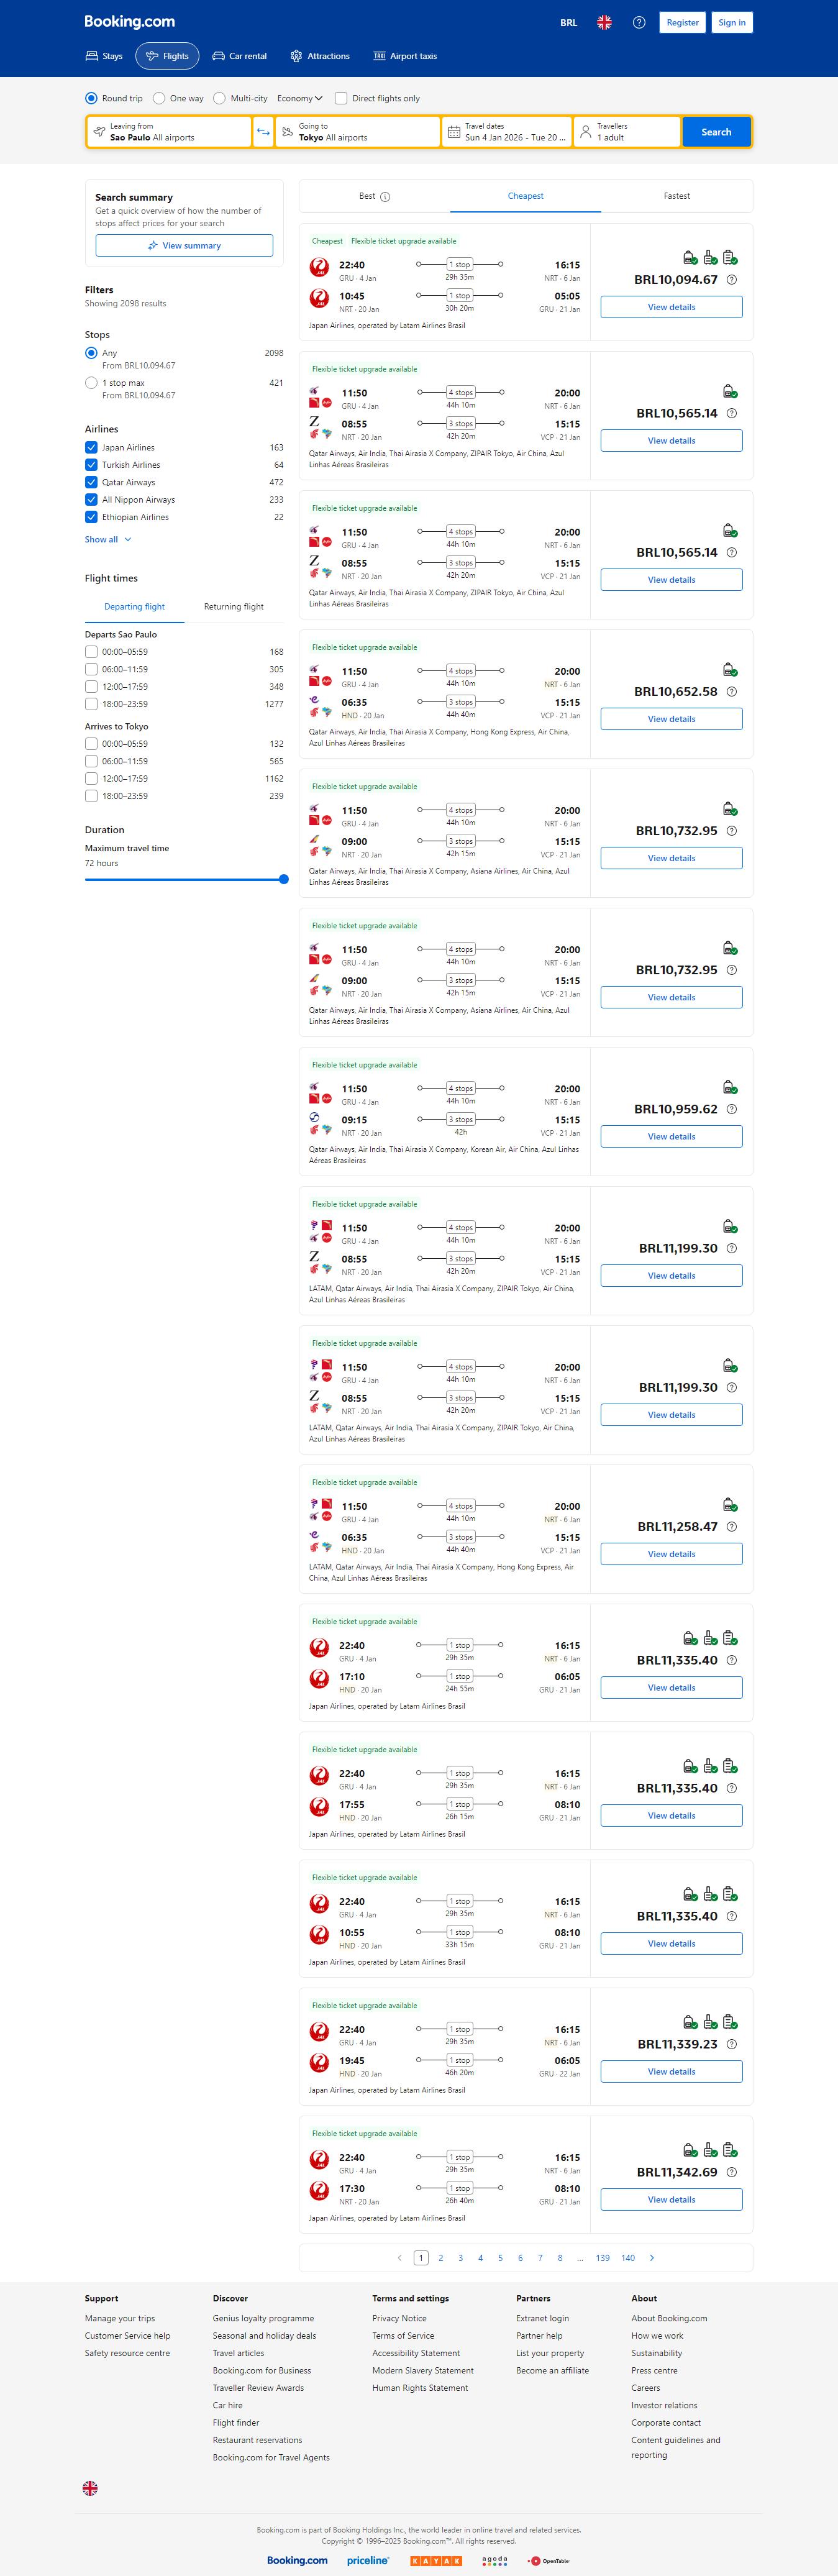
Task: Open the Returning flight times tab
Action: [x=233, y=607]
